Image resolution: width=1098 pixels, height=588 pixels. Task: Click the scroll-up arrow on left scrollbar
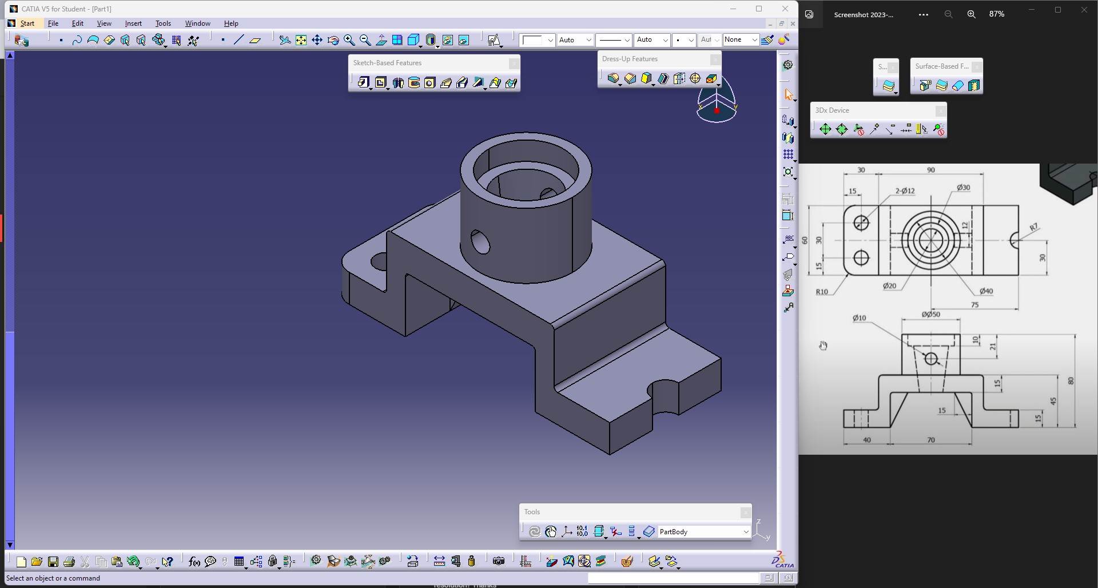coord(10,55)
